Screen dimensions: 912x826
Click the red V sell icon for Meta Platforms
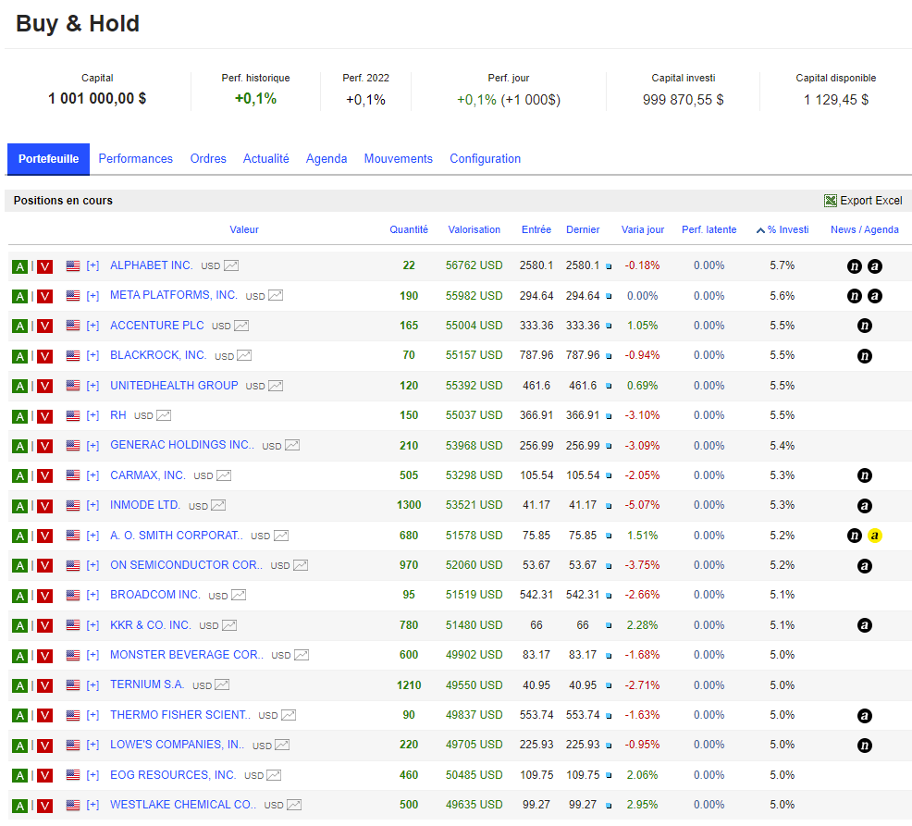44,297
